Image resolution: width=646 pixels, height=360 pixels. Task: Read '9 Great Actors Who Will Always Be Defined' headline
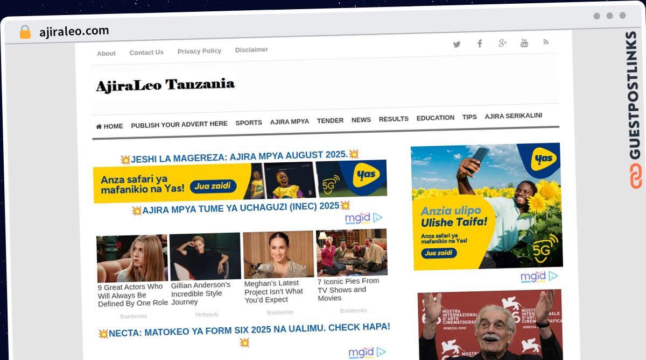click(x=132, y=296)
